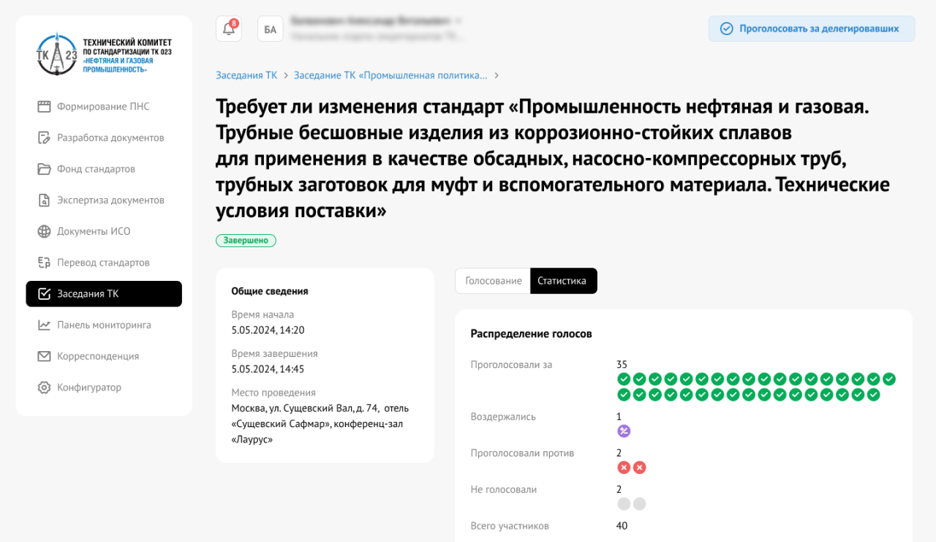This screenshot has width=936, height=542.
Task: Click the purple abstained vote marker
Action: (624, 432)
